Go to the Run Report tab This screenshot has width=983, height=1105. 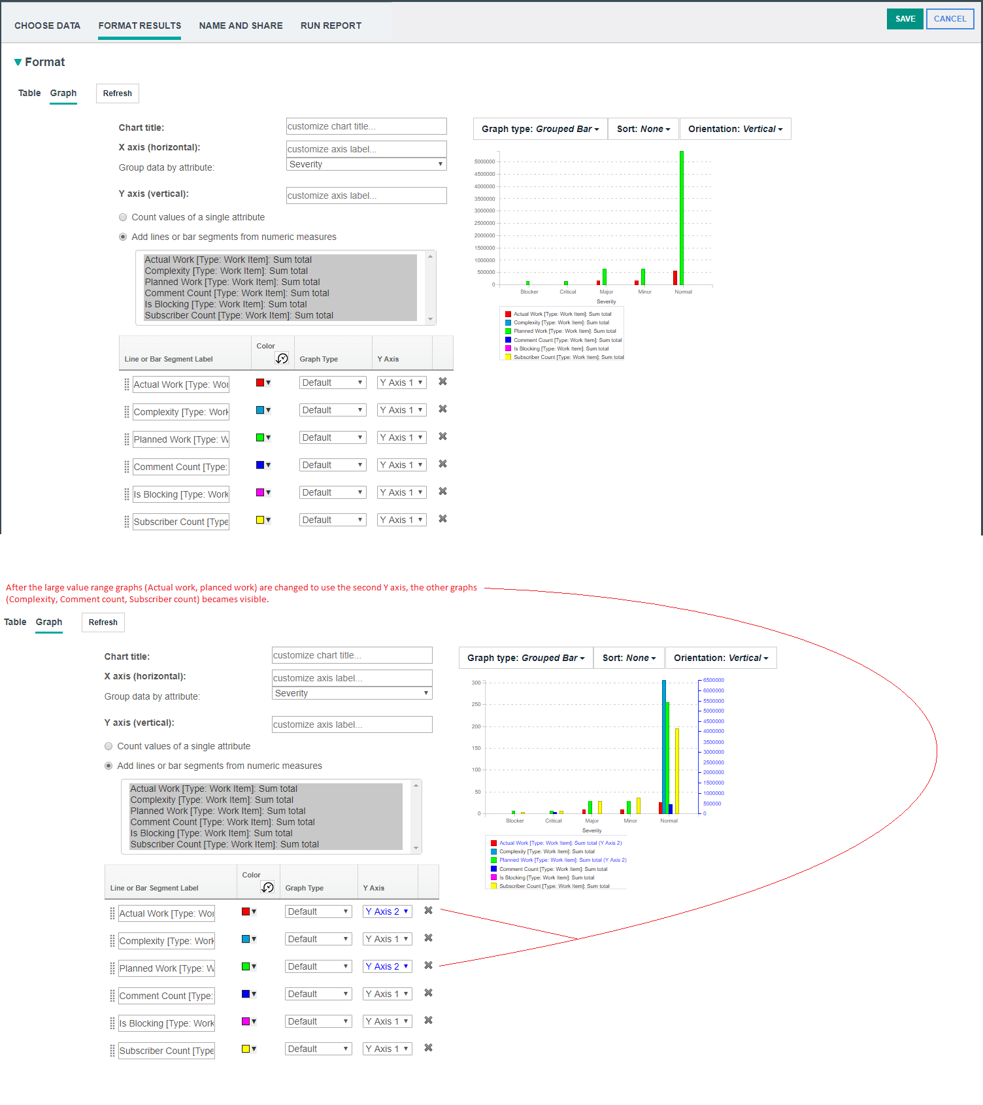(x=331, y=26)
